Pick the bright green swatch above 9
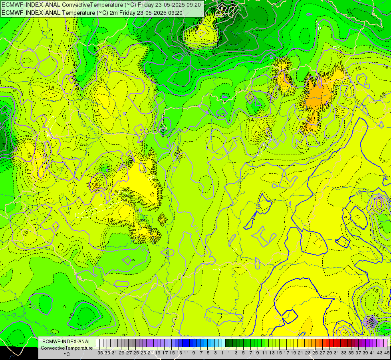The height and width of the screenshot is (360, 391). pyautogui.click(x=256, y=343)
